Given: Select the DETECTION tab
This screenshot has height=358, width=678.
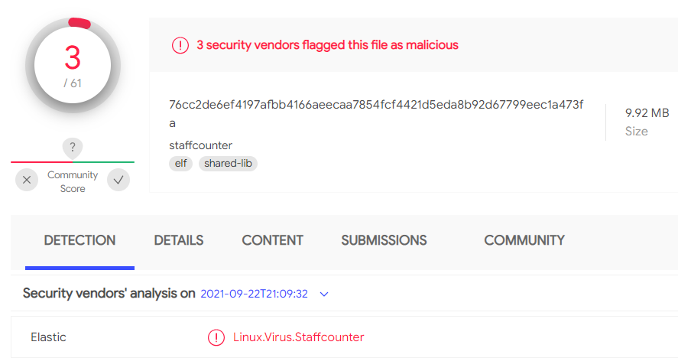Looking at the screenshot, I should tap(80, 240).
